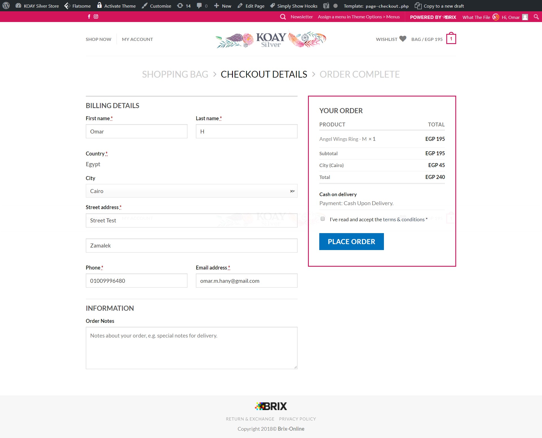The image size is (542, 438).
Task: Go back to SHOPPING BAG step
Action: (175, 74)
